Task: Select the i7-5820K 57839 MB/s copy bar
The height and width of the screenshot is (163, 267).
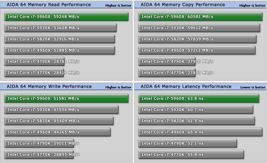Action: [197, 39]
